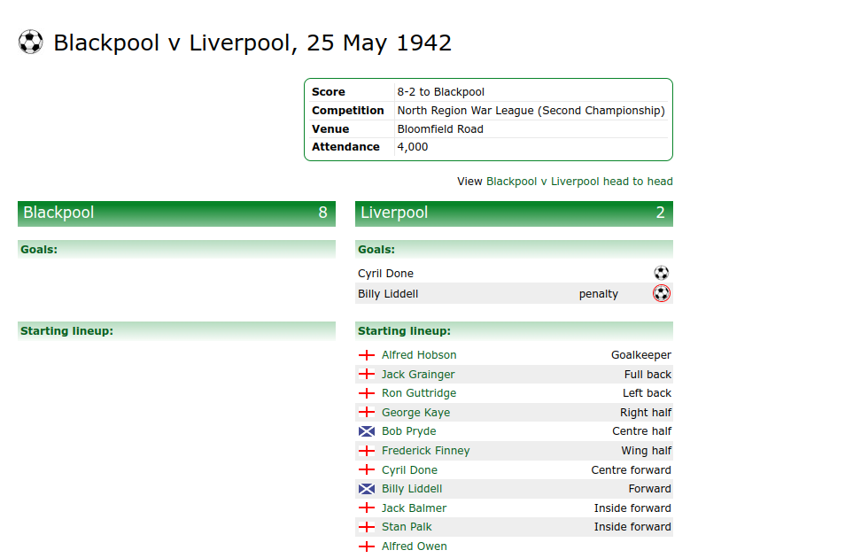Viewport: 853px width, 558px height.
Task: Select Cyril Done in starting lineup
Action: pyautogui.click(x=409, y=470)
